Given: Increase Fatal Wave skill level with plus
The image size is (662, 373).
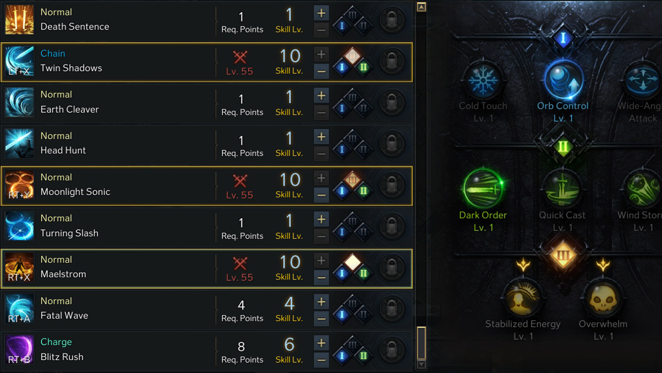Looking at the screenshot, I should (x=321, y=302).
